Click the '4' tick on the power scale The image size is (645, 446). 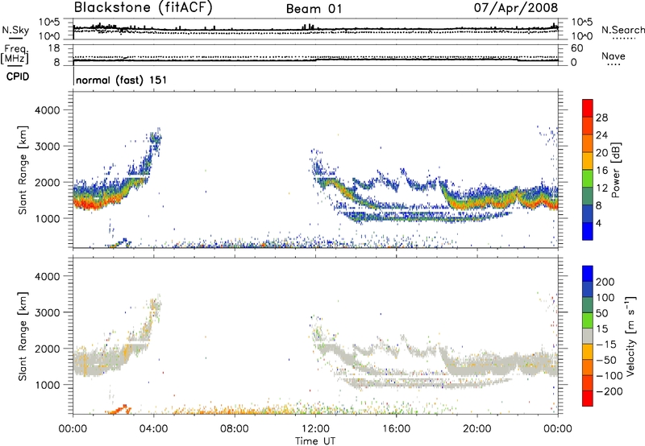tap(599, 223)
